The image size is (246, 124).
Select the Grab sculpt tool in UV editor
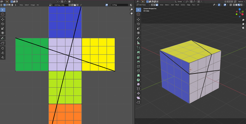(3, 49)
